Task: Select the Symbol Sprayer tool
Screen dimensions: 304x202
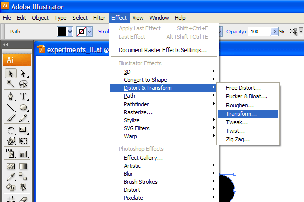Action: [11, 154]
